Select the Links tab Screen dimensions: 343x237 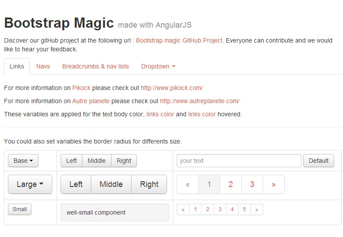point(17,66)
